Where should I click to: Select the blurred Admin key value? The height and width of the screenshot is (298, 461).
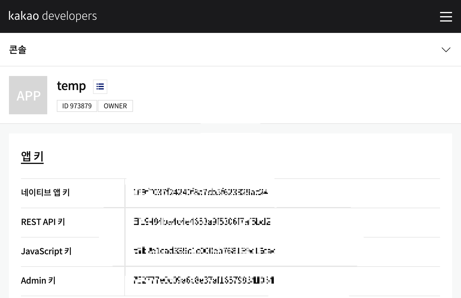204,280
